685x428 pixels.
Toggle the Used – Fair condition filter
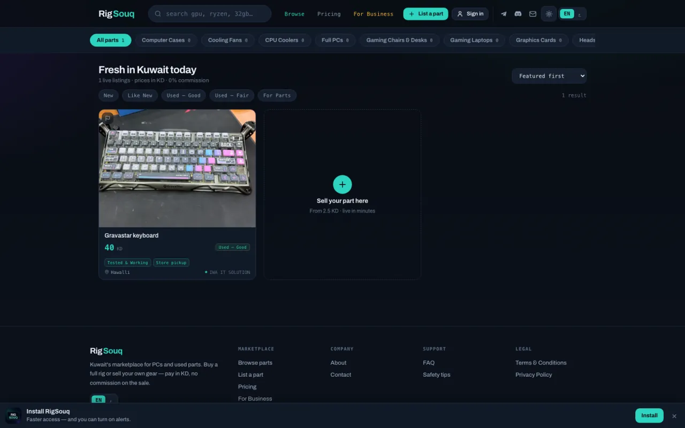[232, 95]
